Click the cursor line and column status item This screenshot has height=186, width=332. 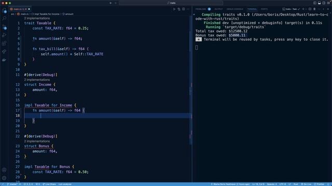pos(258,184)
